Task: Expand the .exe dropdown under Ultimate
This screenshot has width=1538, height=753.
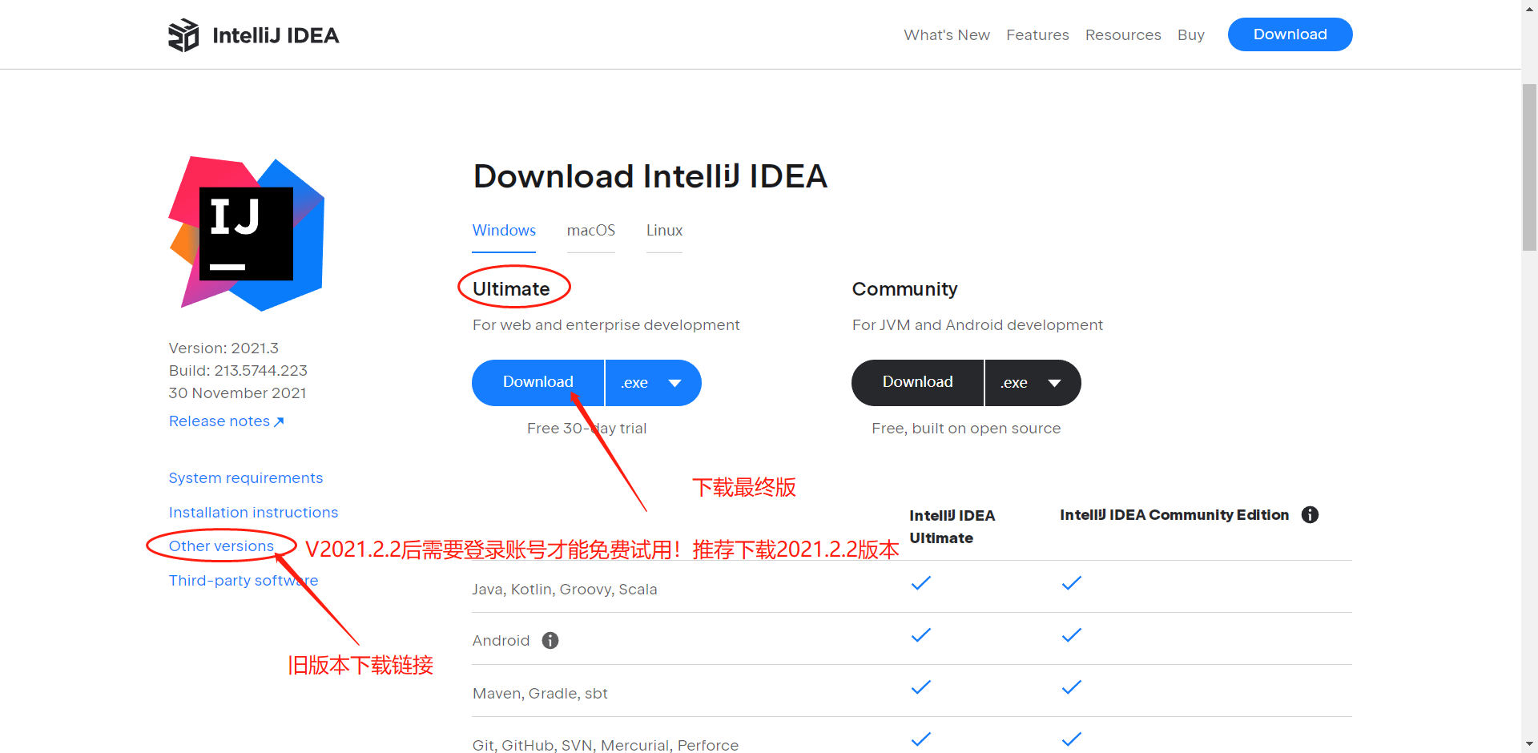Action: pyautogui.click(x=653, y=382)
